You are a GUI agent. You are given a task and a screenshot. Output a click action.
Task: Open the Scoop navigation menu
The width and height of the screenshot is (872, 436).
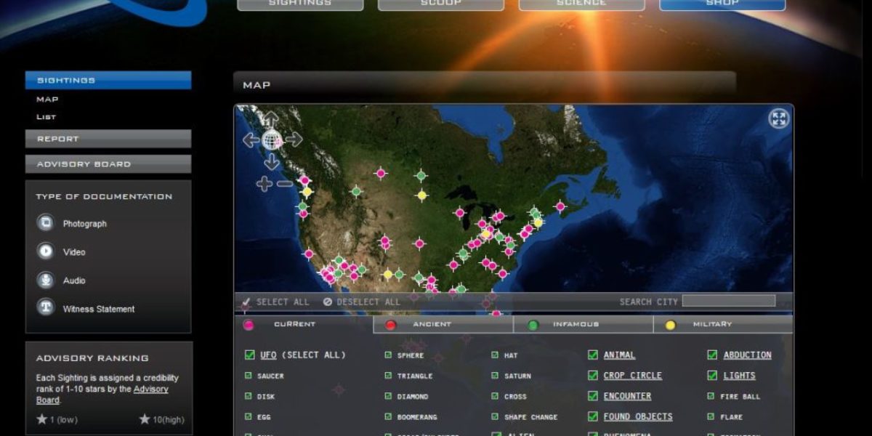pyautogui.click(x=440, y=4)
